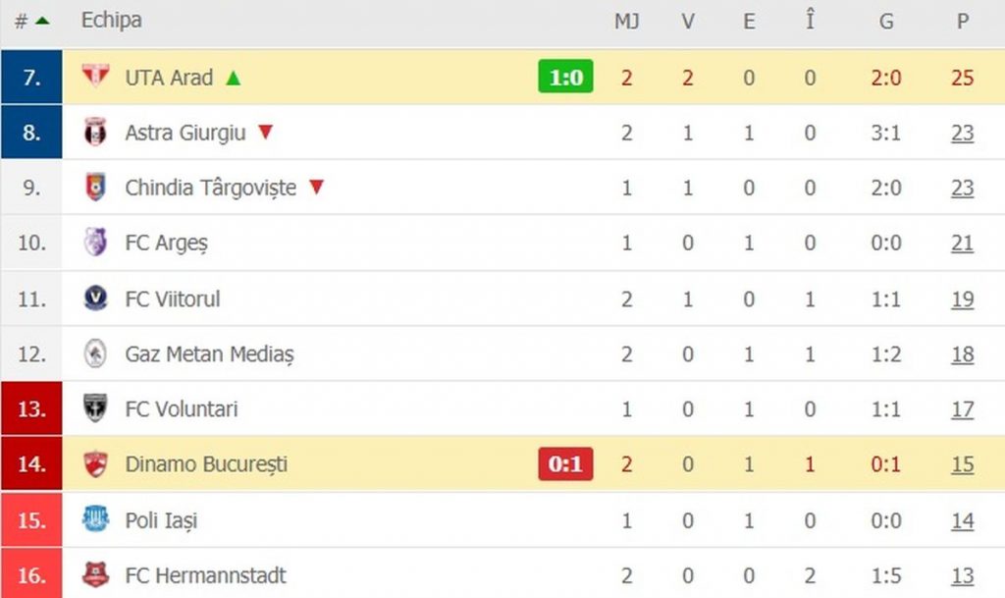Click the UTA Arad club crest

(x=95, y=77)
